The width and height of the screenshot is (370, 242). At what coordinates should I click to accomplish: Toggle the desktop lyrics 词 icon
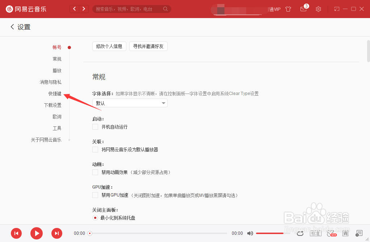tap(345, 233)
